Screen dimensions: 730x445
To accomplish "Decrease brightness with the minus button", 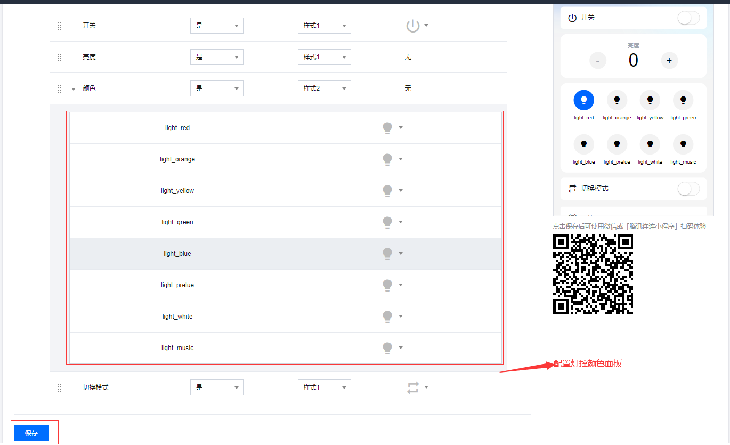I will [x=597, y=61].
